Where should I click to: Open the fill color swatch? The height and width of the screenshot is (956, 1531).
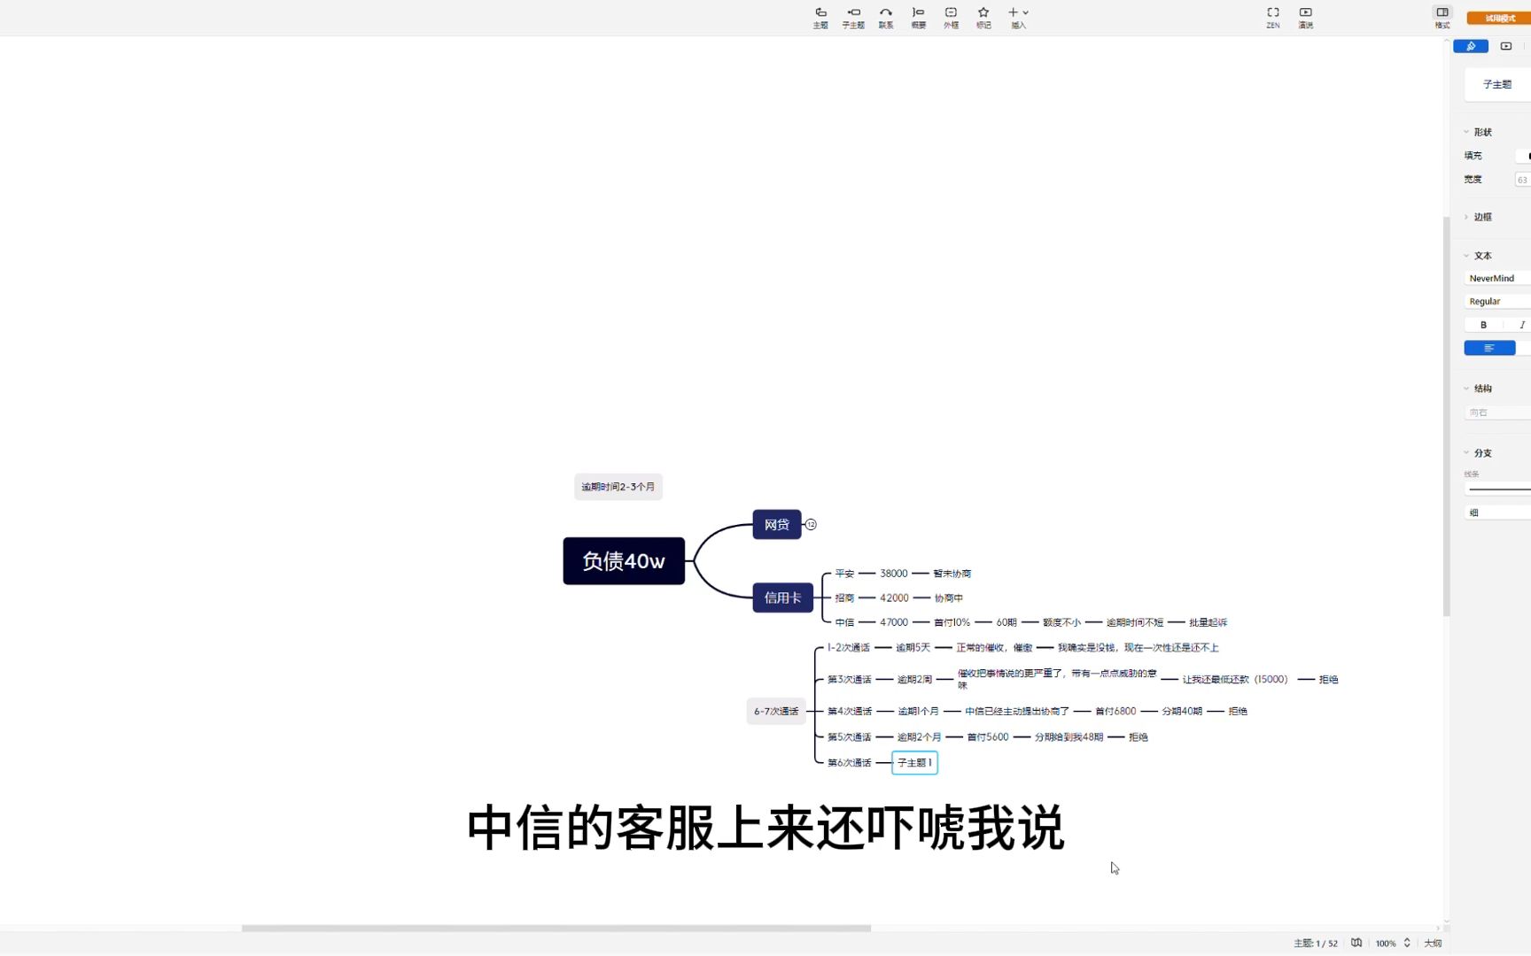click(1524, 155)
